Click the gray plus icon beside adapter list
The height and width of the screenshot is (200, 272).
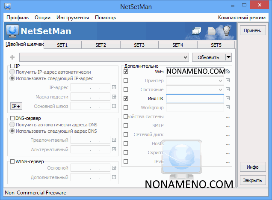point(12,57)
